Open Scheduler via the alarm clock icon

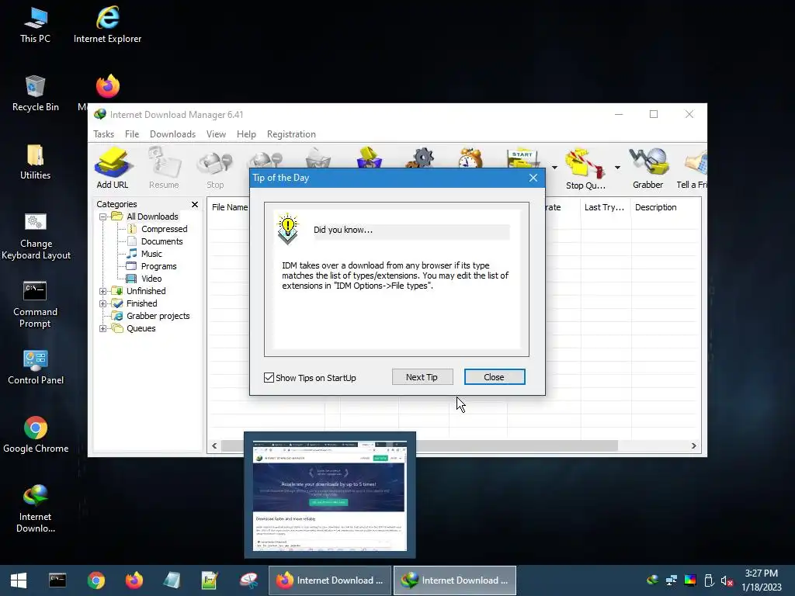point(470,158)
